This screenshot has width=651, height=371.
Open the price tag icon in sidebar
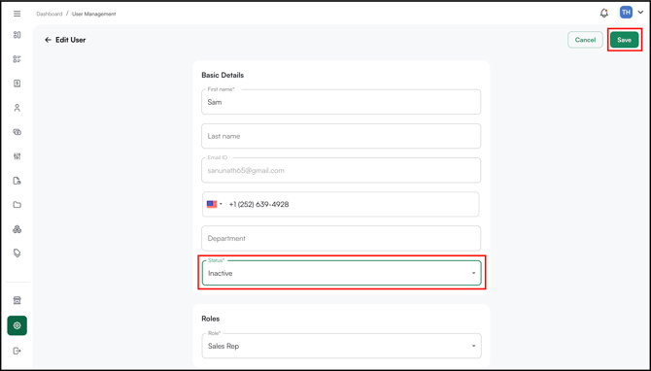tap(17, 253)
